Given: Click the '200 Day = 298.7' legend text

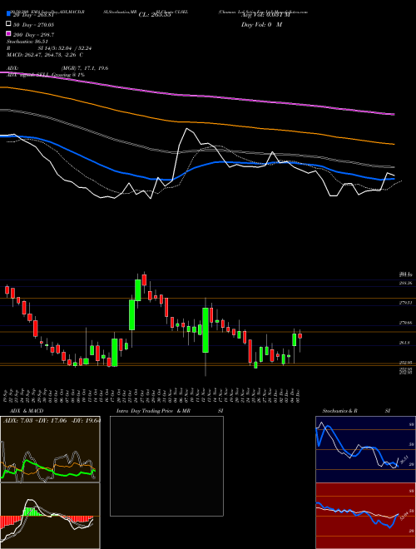Looking at the screenshot, I should click(33, 35).
